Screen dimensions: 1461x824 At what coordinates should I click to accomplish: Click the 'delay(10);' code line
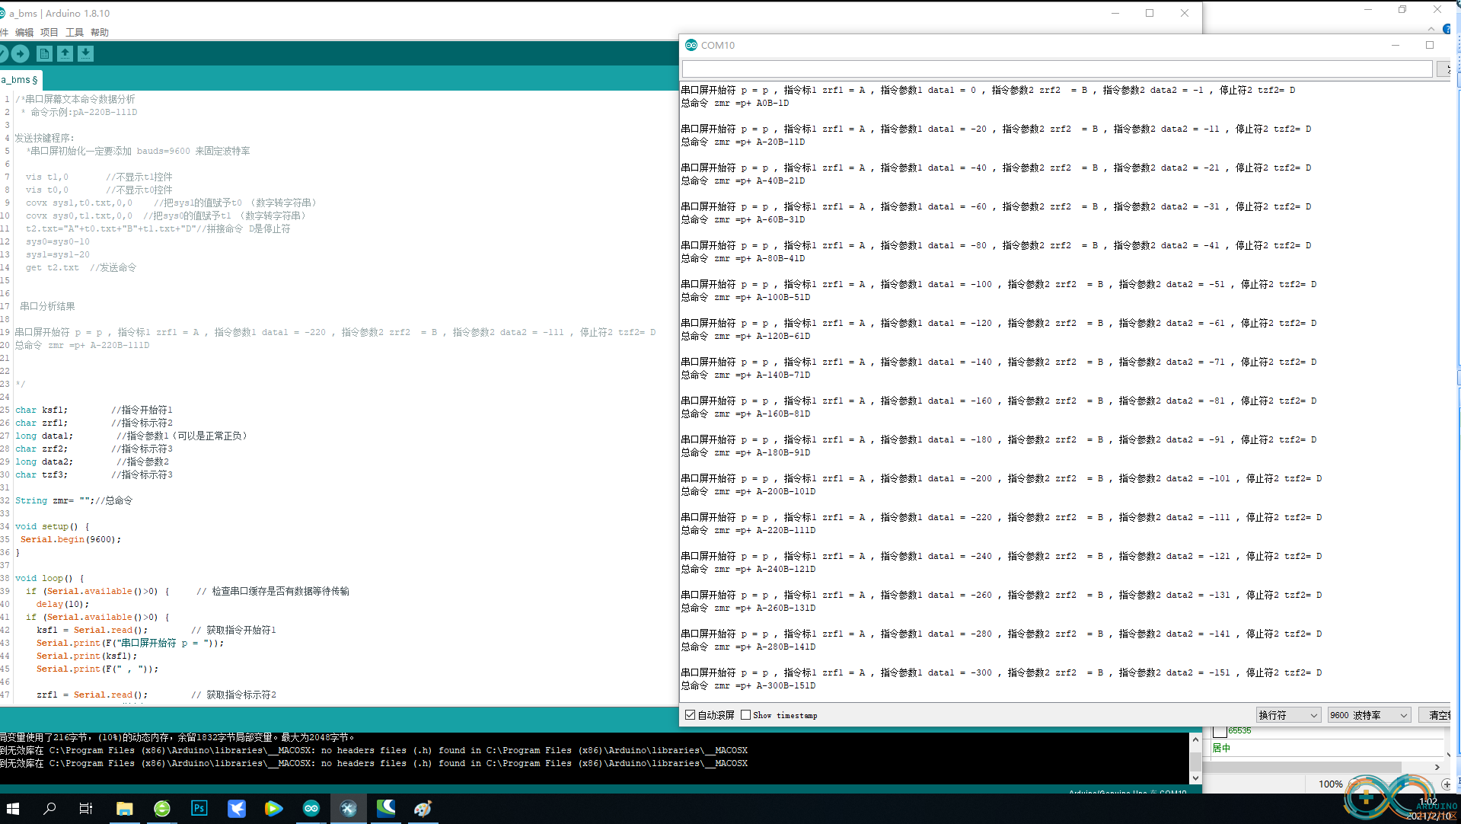tap(62, 604)
